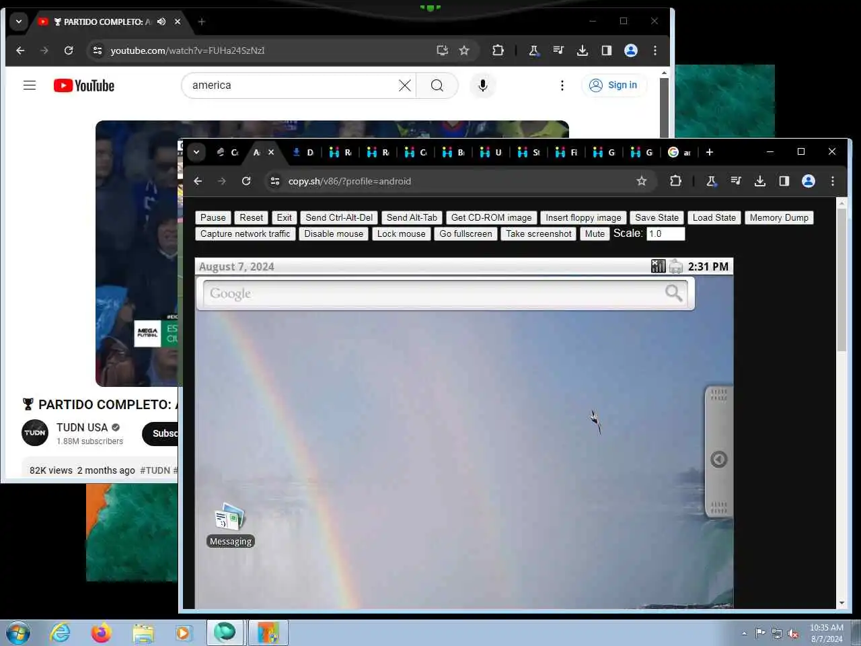Click Get CD-ROM image
This screenshot has height=646, width=861.
click(492, 217)
